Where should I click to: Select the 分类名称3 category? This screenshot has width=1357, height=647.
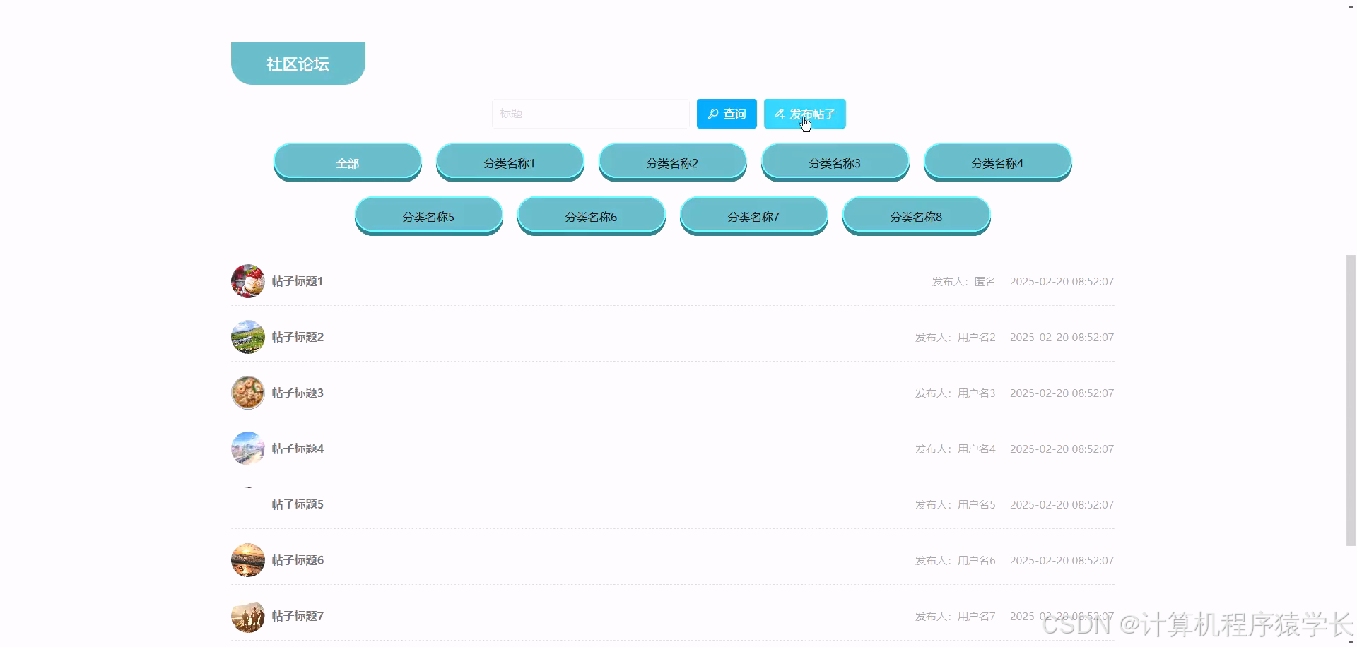click(x=835, y=162)
